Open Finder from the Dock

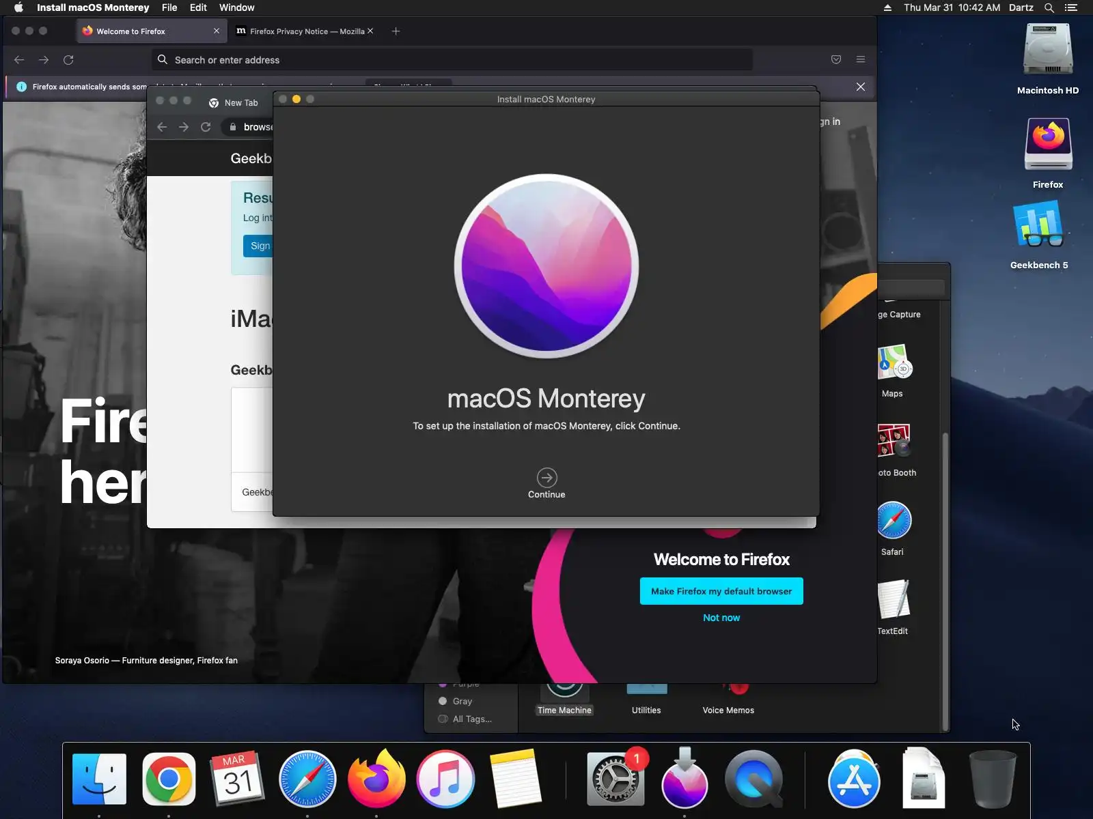[x=100, y=779]
